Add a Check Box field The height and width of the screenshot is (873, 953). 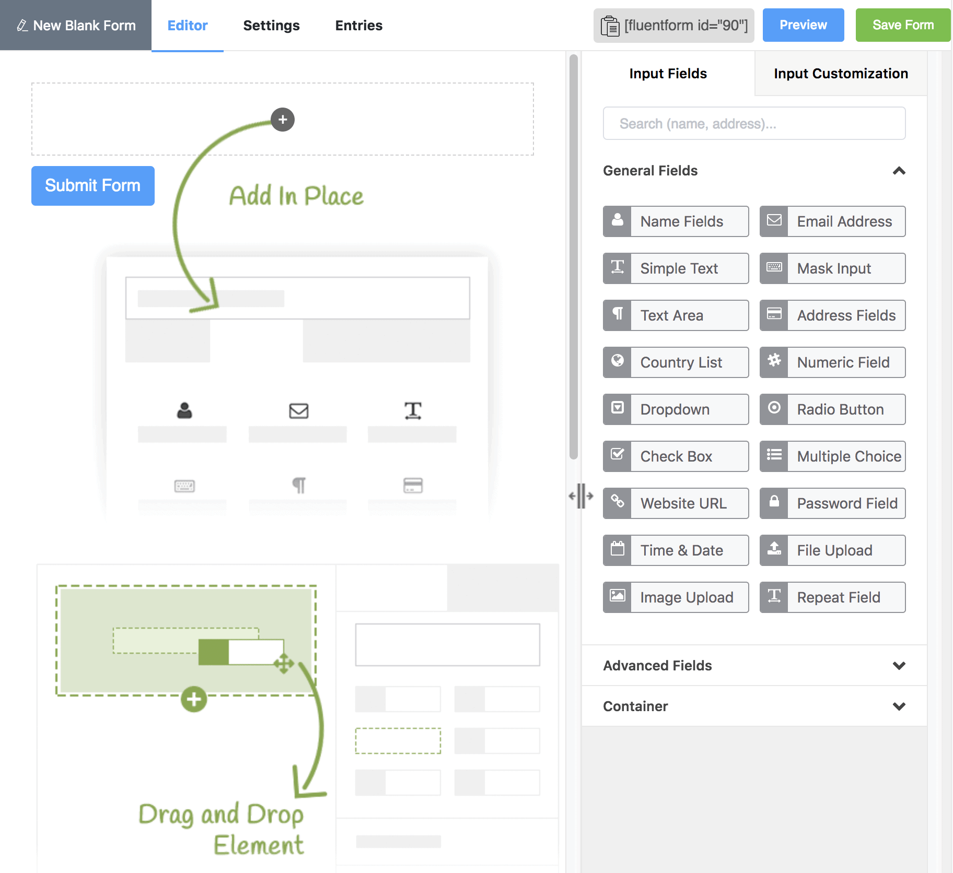point(676,456)
